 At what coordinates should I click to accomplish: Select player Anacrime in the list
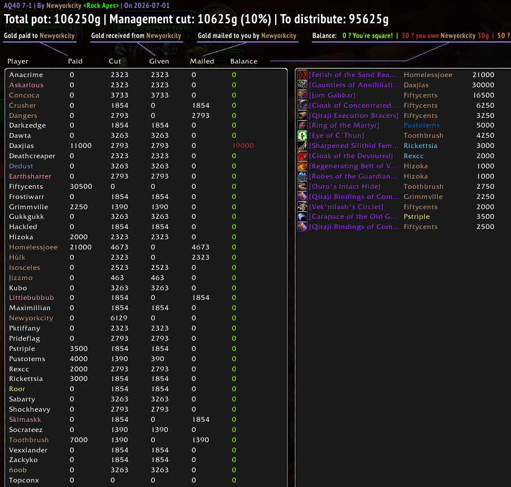click(x=26, y=75)
